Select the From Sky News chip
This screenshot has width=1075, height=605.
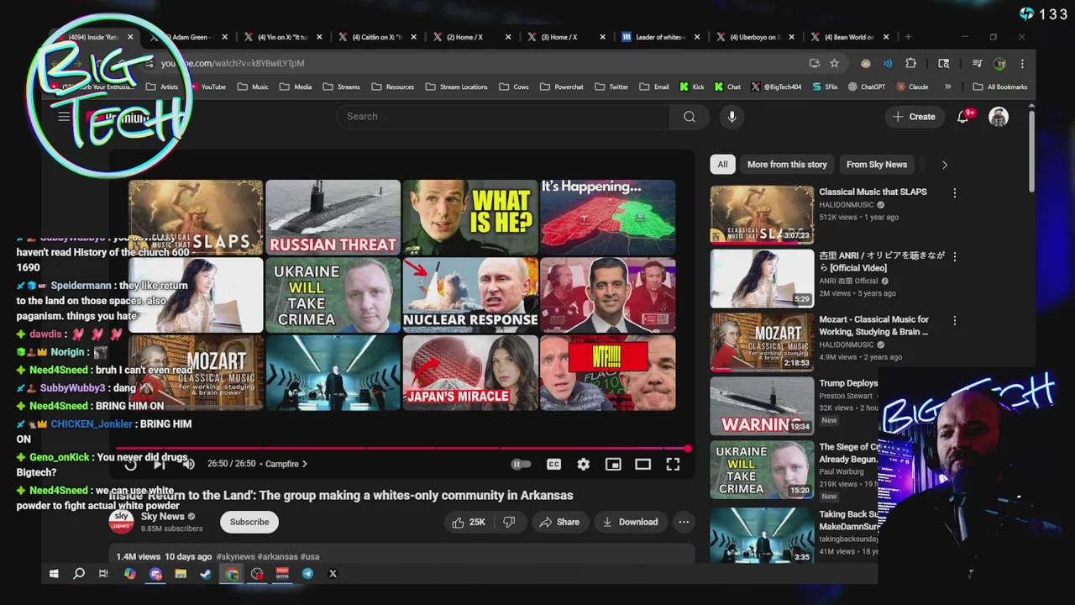(877, 165)
